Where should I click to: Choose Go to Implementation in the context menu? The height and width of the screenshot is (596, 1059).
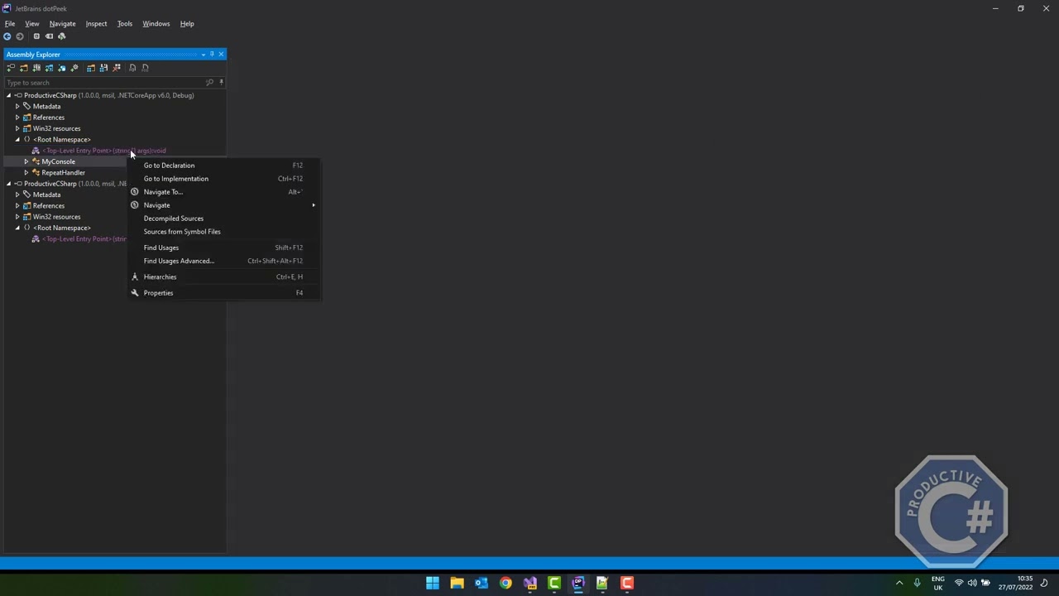[x=223, y=179]
